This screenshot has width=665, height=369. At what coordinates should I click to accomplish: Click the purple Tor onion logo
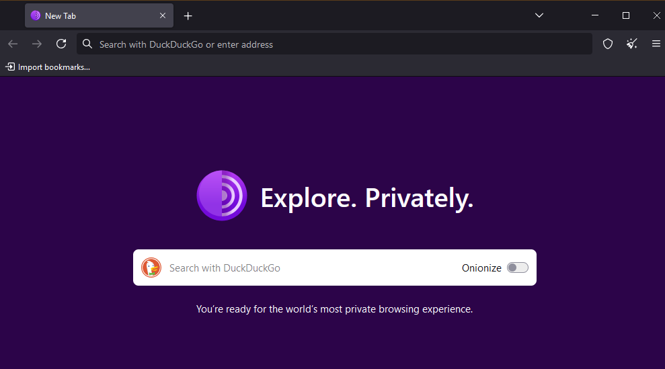click(222, 196)
